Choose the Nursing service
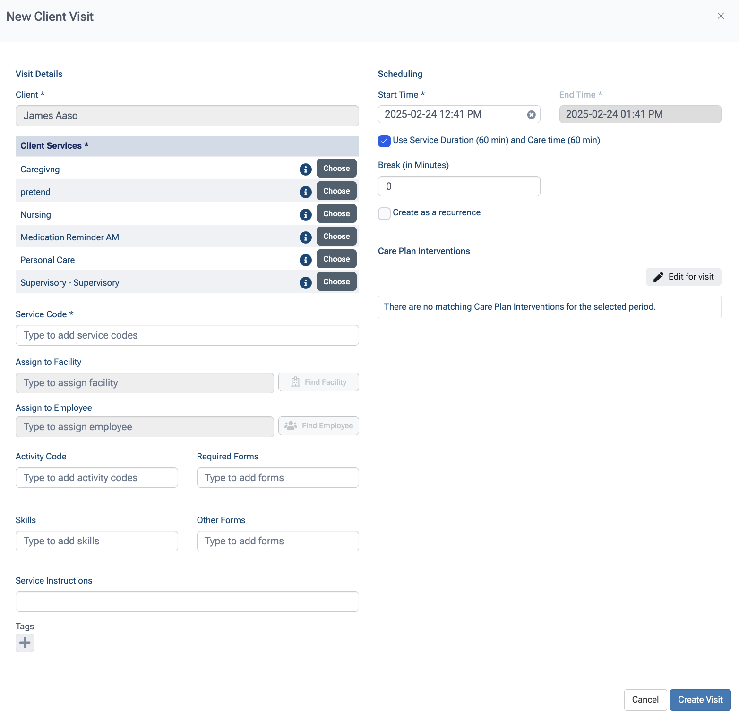Image resolution: width=739 pixels, height=712 pixels. point(336,214)
